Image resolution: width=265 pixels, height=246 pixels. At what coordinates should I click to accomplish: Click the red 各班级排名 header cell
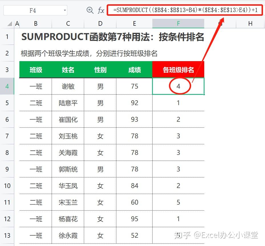178,69
